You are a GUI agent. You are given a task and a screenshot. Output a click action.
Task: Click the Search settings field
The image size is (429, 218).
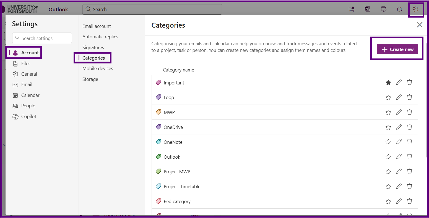click(42, 38)
